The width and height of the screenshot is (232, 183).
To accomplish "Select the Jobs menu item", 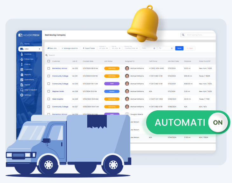I will coord(30,49).
